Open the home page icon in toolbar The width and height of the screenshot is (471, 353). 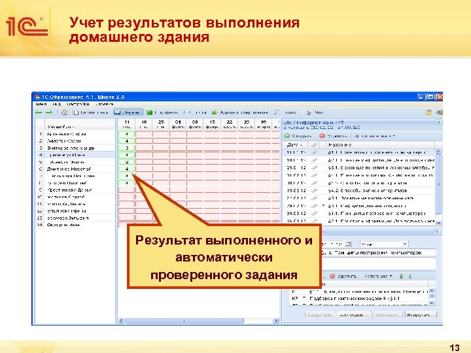65,112
